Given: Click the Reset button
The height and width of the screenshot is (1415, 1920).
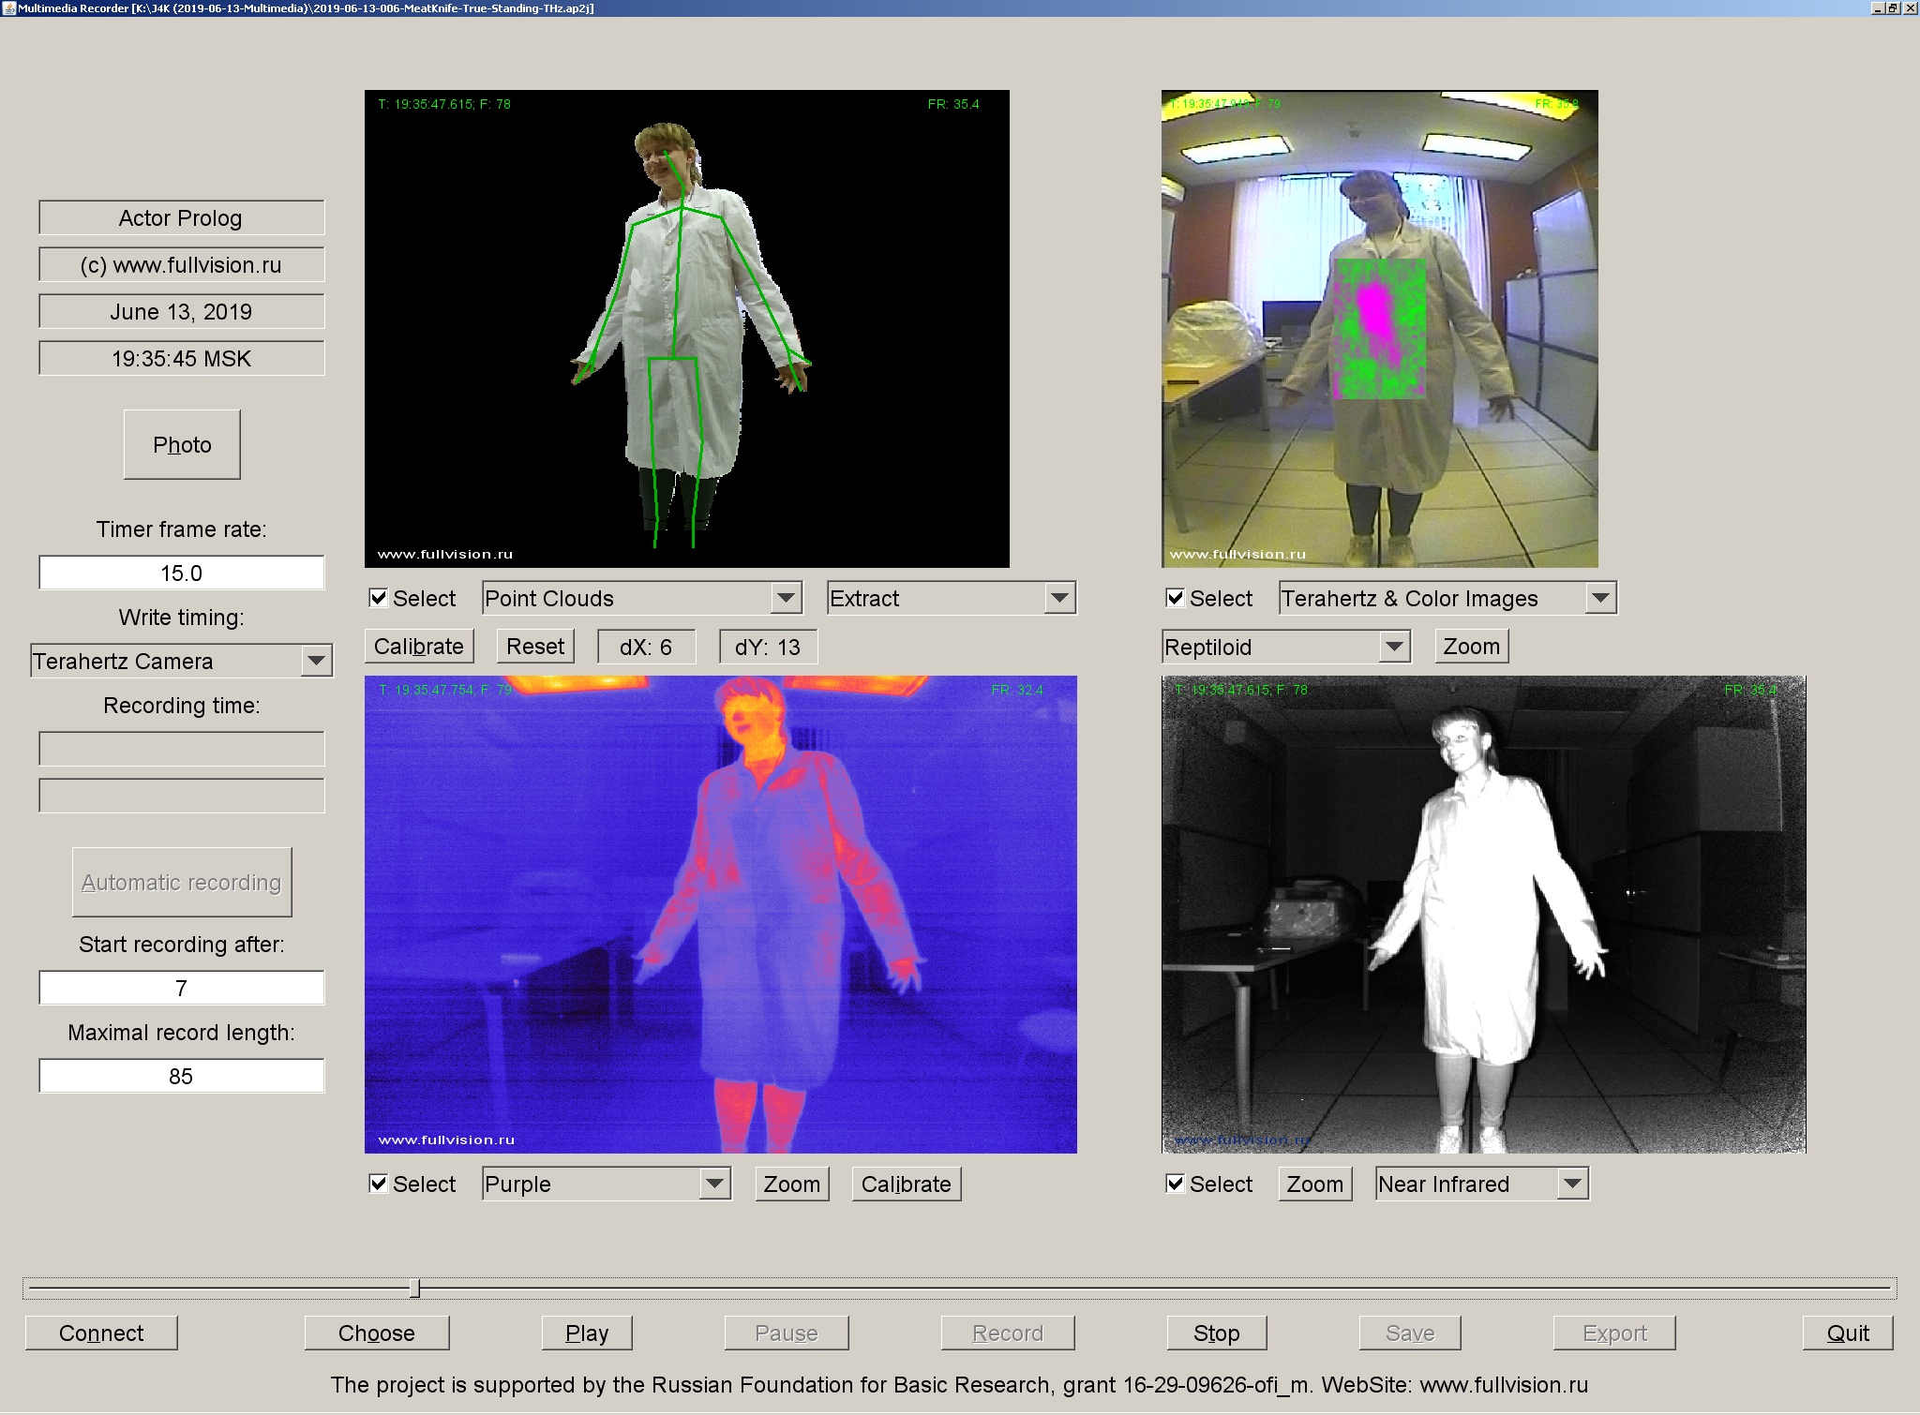Looking at the screenshot, I should click(534, 646).
